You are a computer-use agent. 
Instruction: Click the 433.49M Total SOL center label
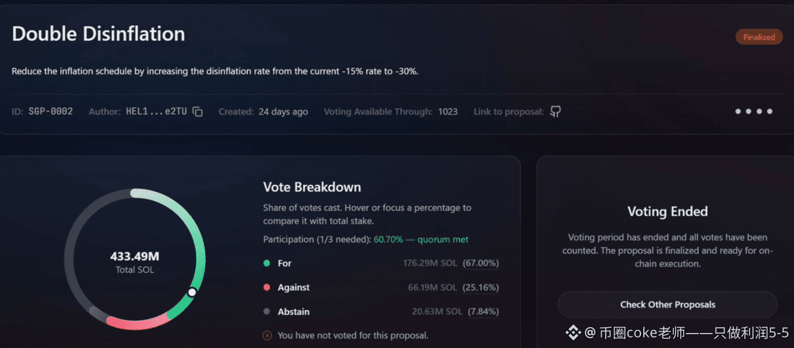click(135, 262)
